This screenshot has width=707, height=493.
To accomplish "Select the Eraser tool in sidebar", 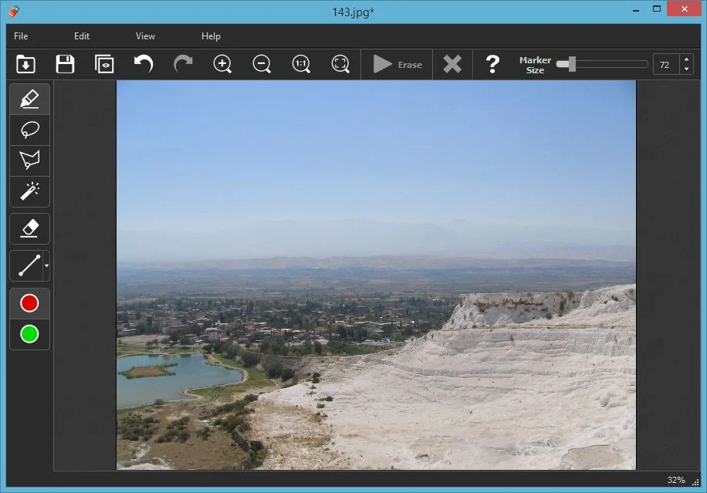I will click(29, 228).
